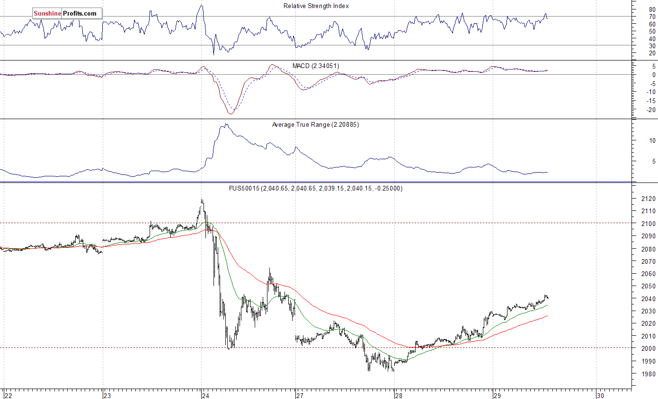Click the 2120 price axis label
658x399 pixels.
pos(648,199)
